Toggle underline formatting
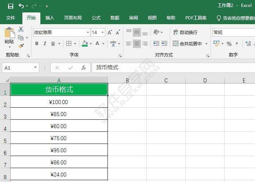The width and height of the screenshot is (255, 182). (53, 44)
